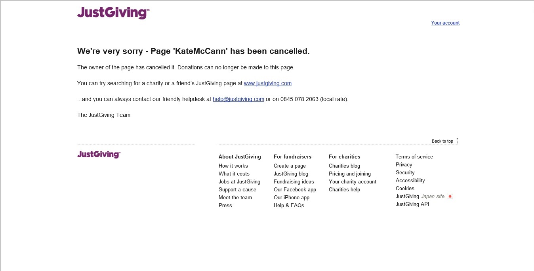Click the JustGiving logo in the header
Image resolution: width=534 pixels, height=271 pixels.
pyautogui.click(x=113, y=13)
